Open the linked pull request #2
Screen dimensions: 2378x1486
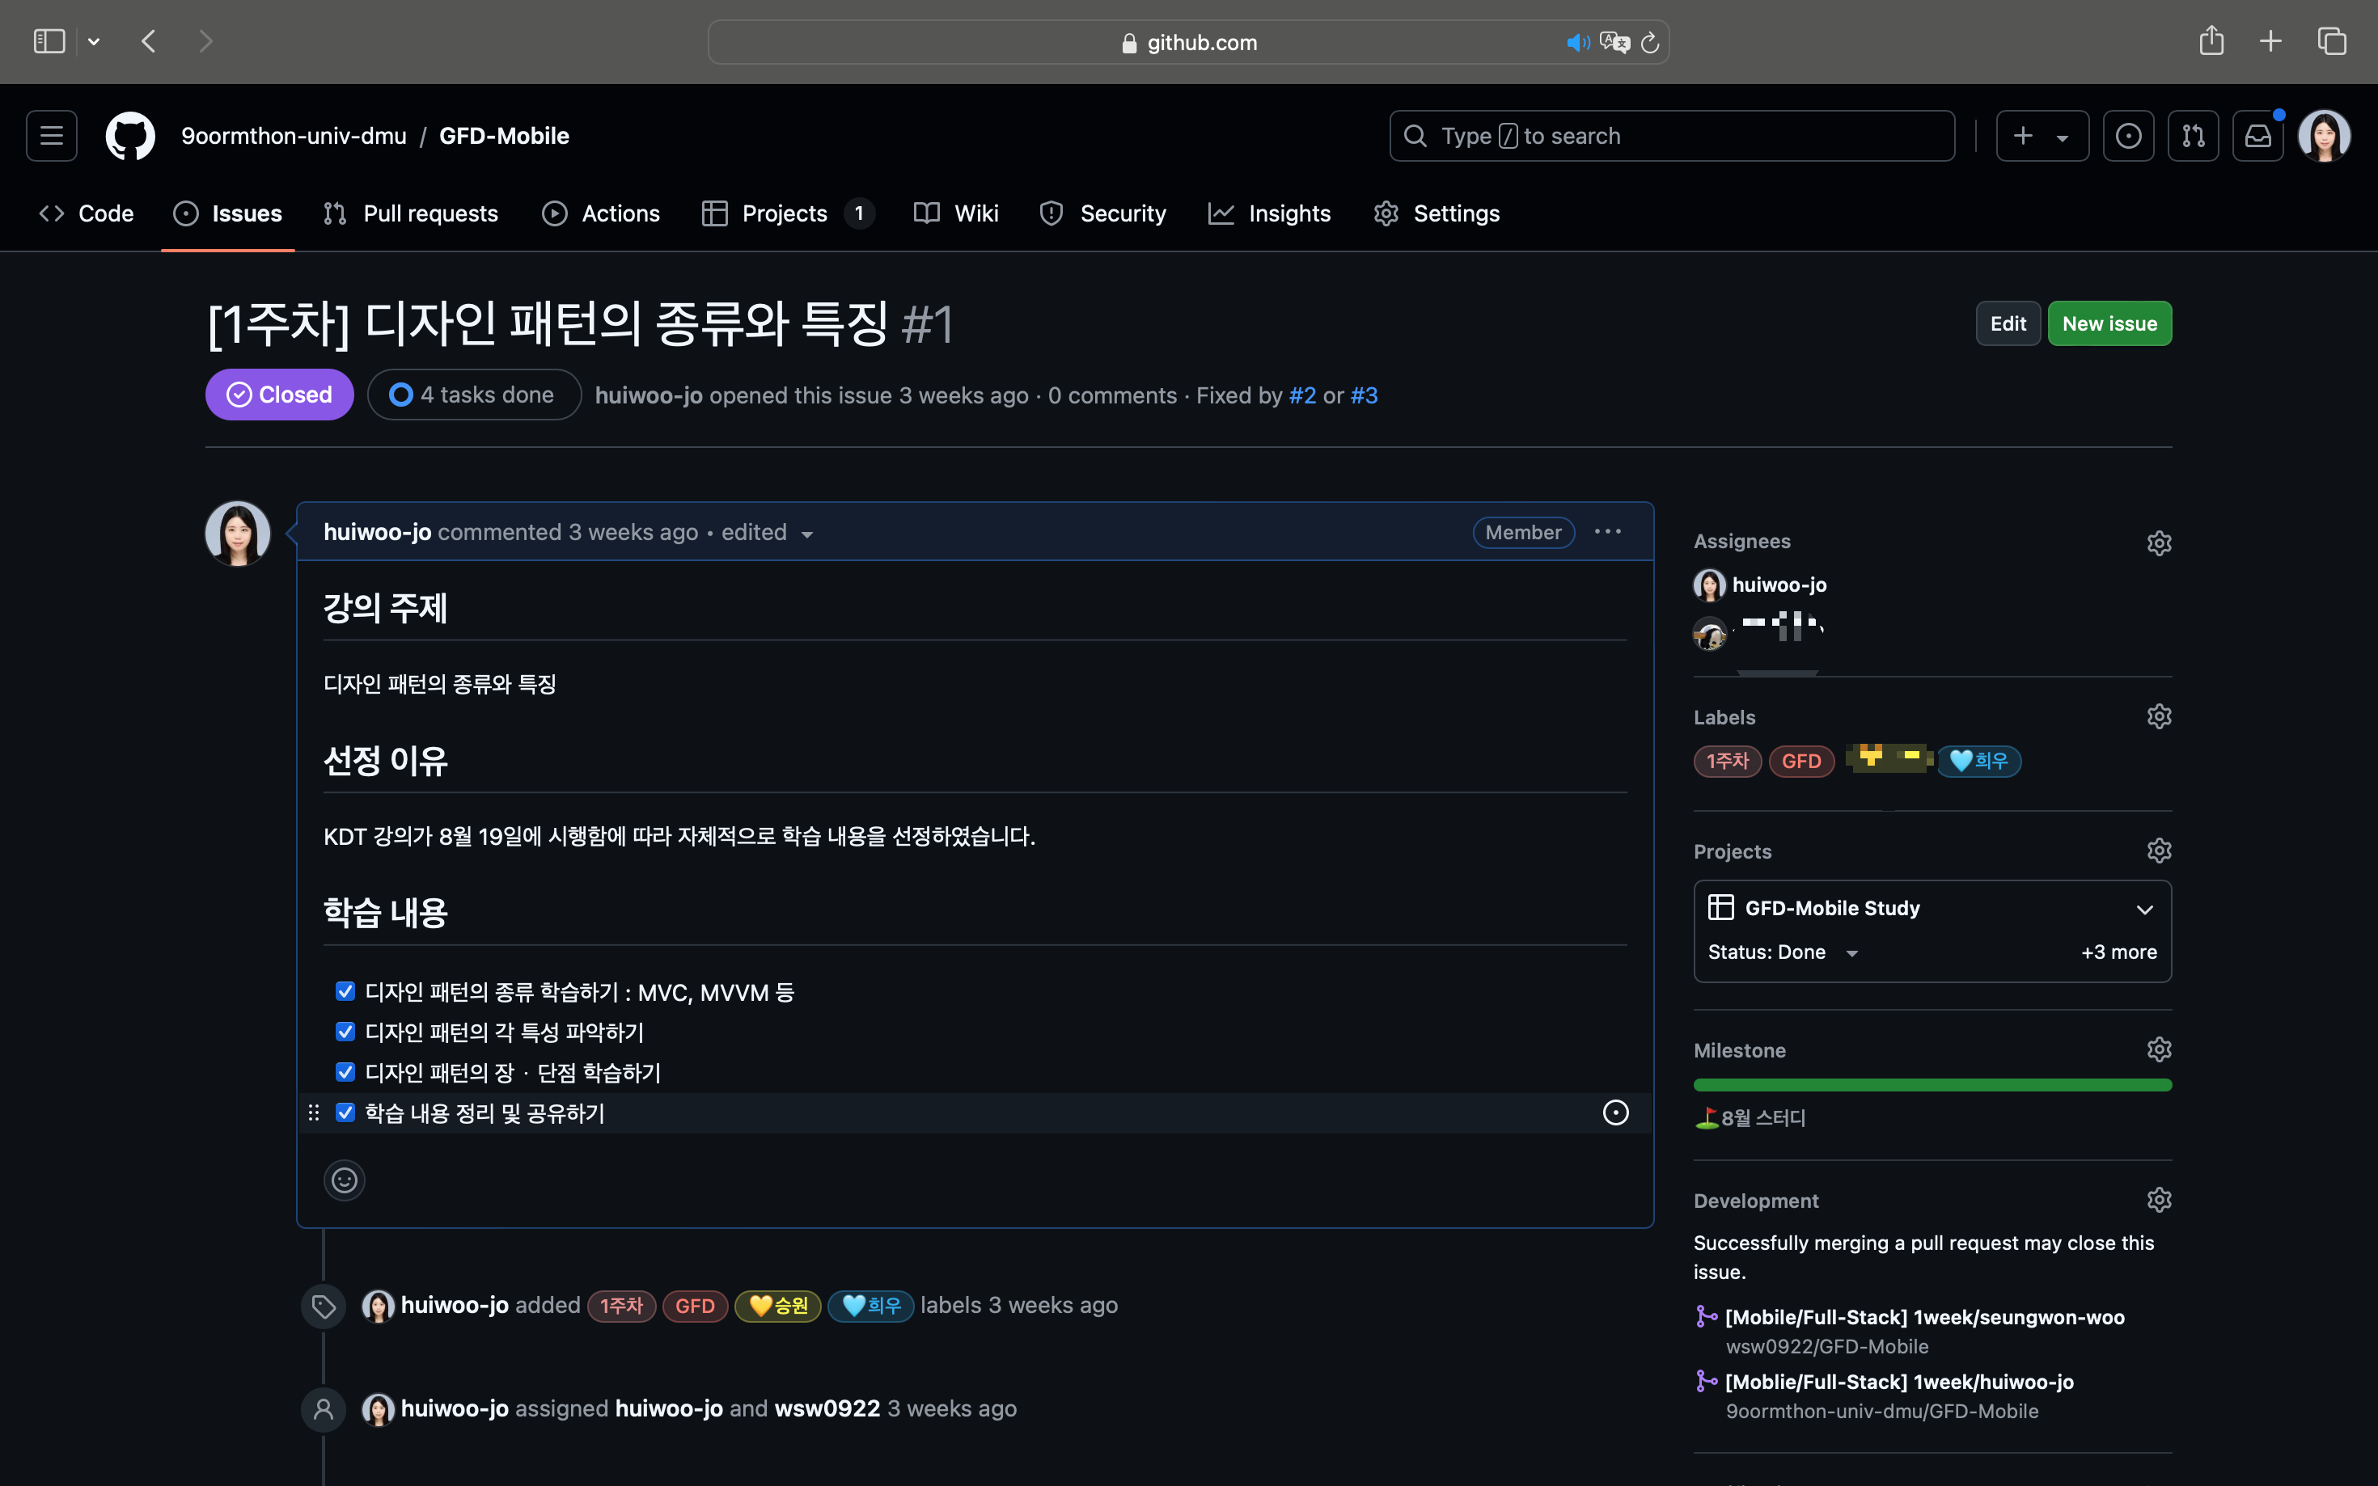click(1301, 395)
